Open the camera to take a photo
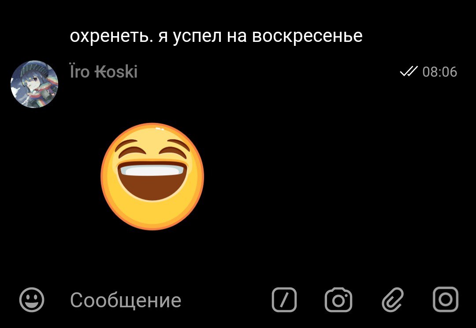 click(x=338, y=300)
